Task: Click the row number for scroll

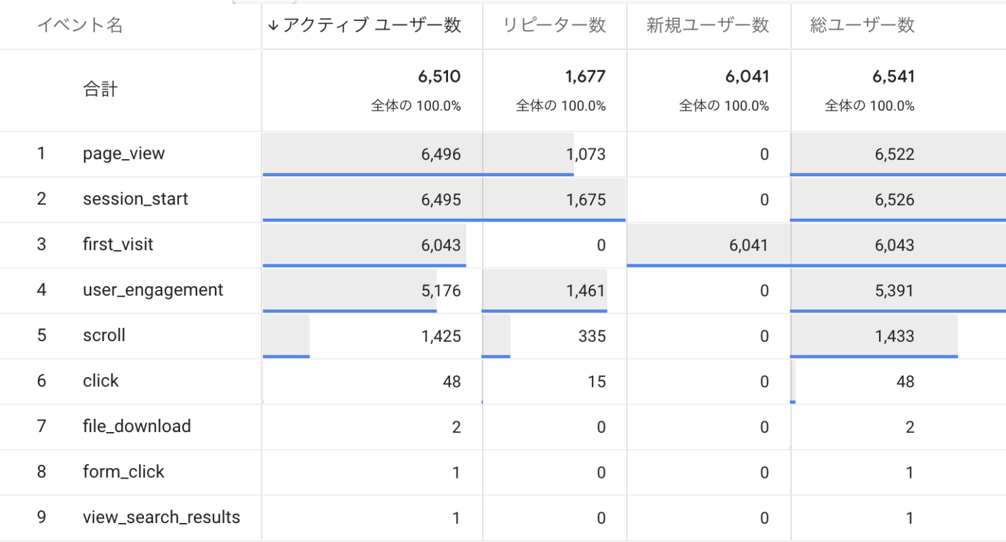Action: 41,335
